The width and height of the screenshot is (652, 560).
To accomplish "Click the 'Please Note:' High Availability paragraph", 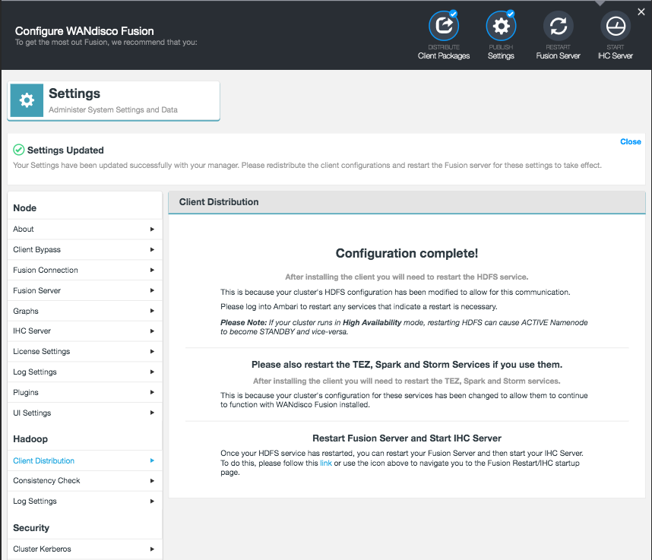I will tap(404, 327).
